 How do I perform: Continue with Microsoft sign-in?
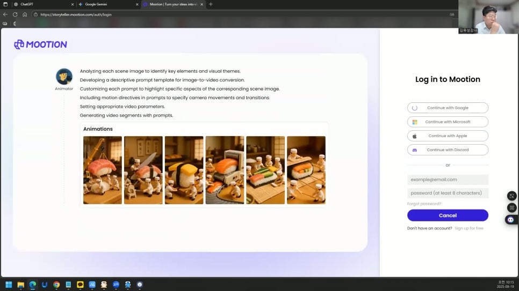[448, 122]
